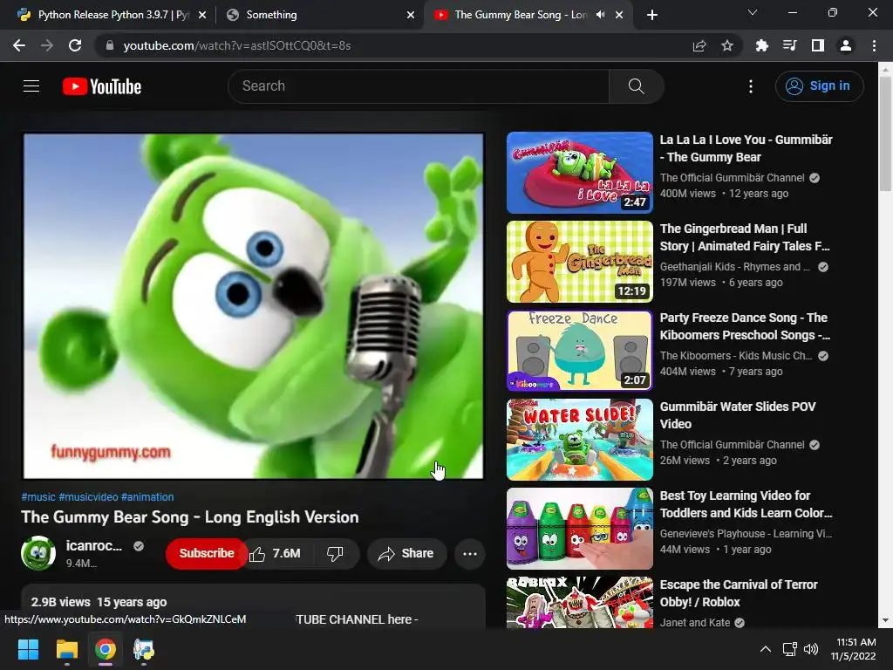Image resolution: width=893 pixels, height=670 pixels.
Task: Reload the YouTube page
Action: pyautogui.click(x=75, y=45)
